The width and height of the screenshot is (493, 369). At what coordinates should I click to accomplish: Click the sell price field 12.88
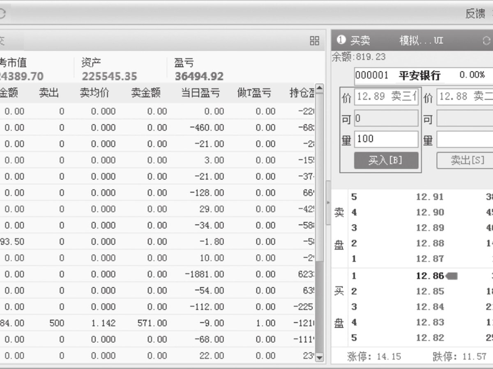(465, 97)
